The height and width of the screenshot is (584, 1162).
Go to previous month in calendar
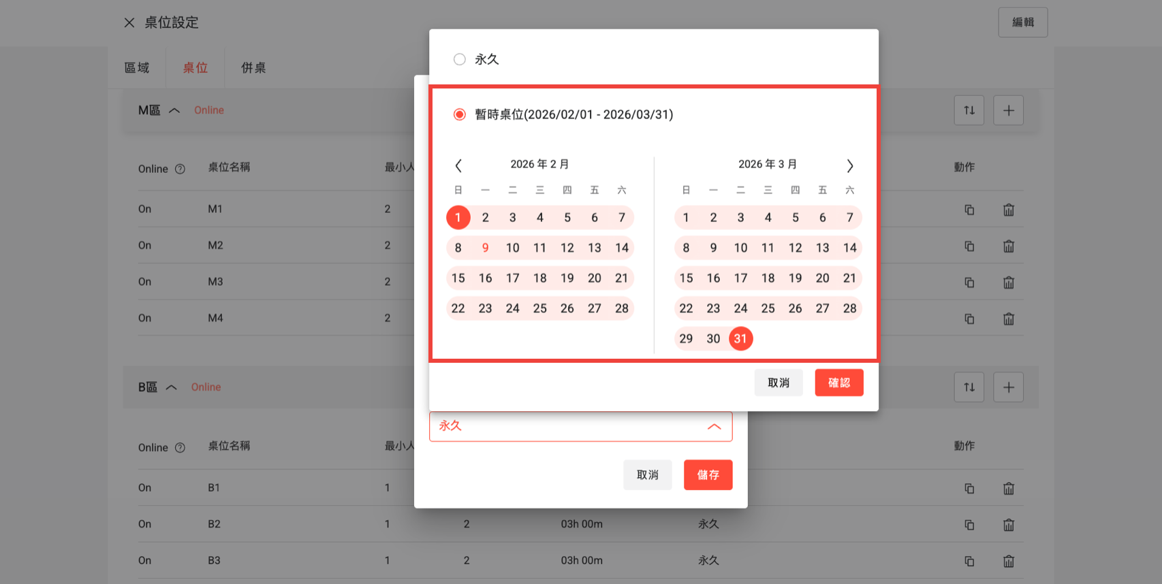click(458, 165)
